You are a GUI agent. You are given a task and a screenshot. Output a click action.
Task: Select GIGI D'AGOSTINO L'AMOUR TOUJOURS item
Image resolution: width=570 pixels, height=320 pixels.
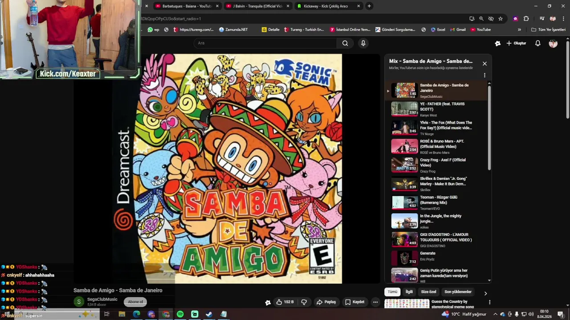(436, 240)
